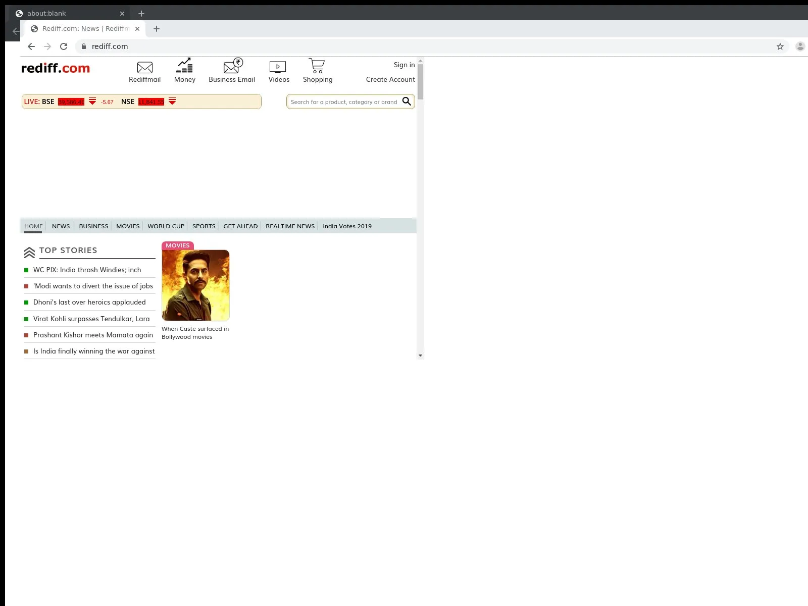Close the about:blank tab

tap(122, 14)
